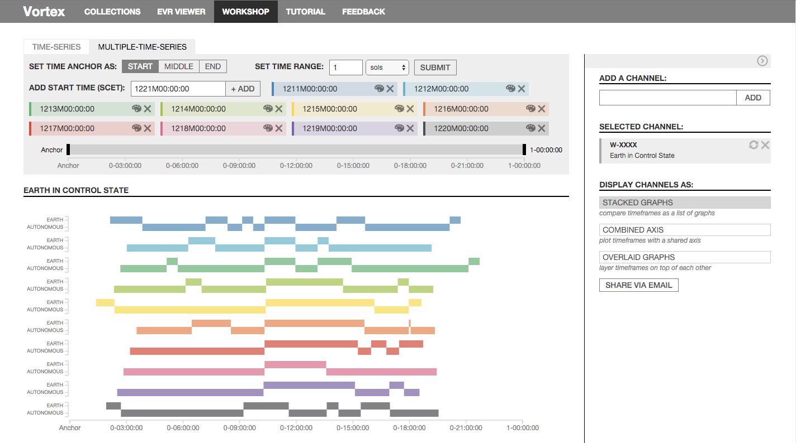The height and width of the screenshot is (443, 796).
Task: Remove the 1214M00:00:00 time chip
Action: coord(278,109)
